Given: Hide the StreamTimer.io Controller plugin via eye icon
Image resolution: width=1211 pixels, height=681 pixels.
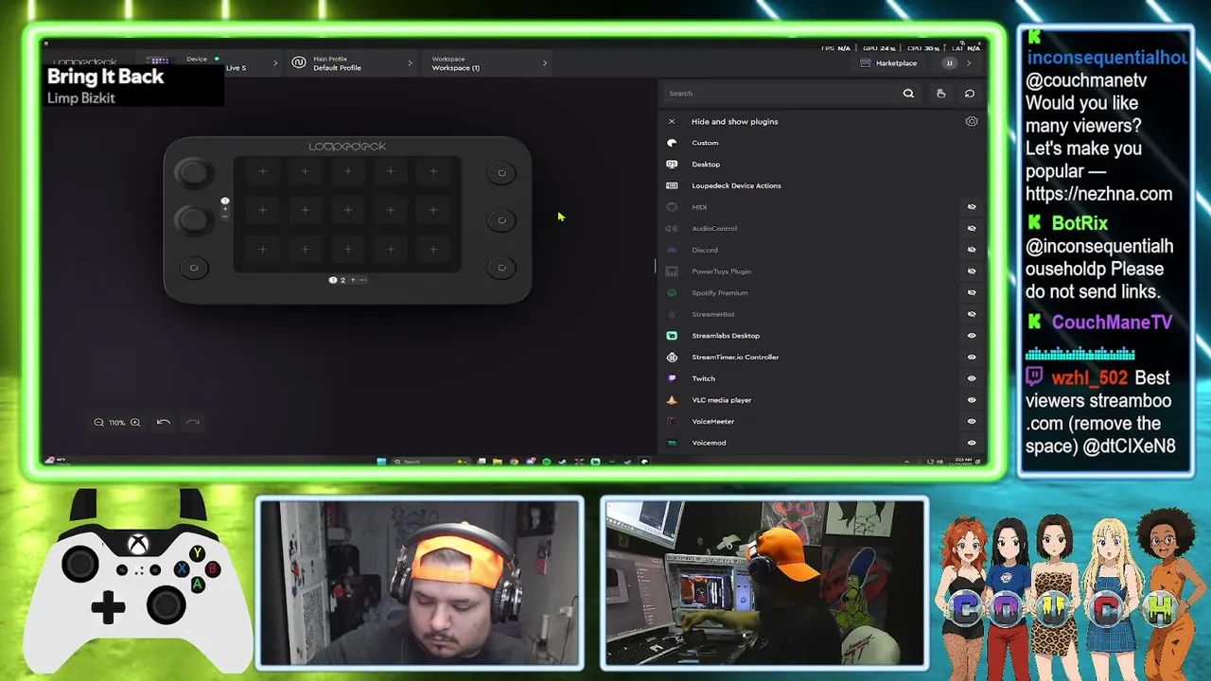Looking at the screenshot, I should [971, 357].
